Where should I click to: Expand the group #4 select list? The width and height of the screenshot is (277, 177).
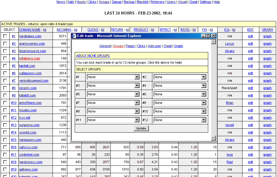pyautogui.click(x=180, y=86)
